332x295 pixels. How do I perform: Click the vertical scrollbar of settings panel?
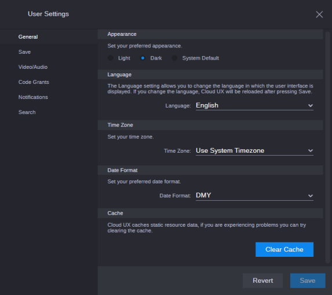point(327,147)
